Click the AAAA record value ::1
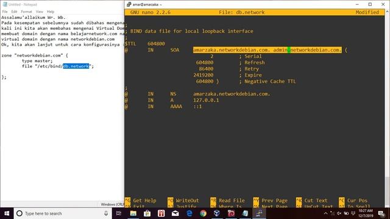 coord(197,106)
